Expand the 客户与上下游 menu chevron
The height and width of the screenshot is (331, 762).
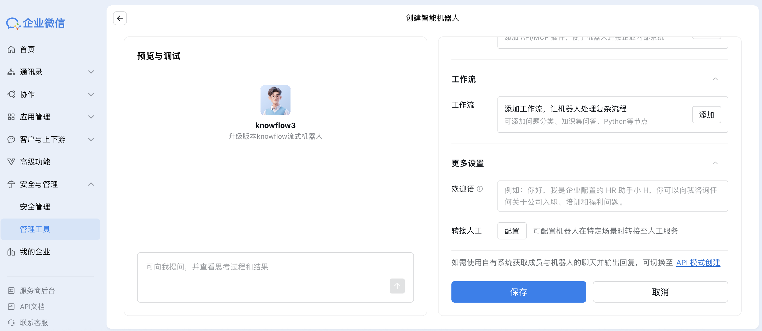point(91,139)
